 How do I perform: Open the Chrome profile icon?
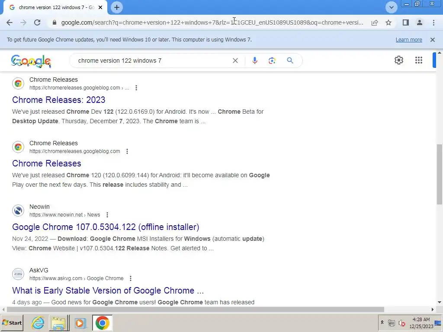[x=420, y=22]
